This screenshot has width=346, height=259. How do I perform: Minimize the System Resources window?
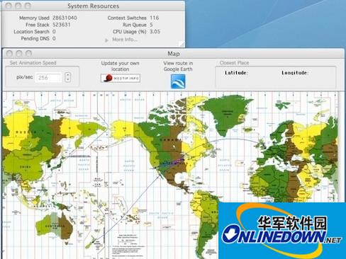[x=18, y=6]
